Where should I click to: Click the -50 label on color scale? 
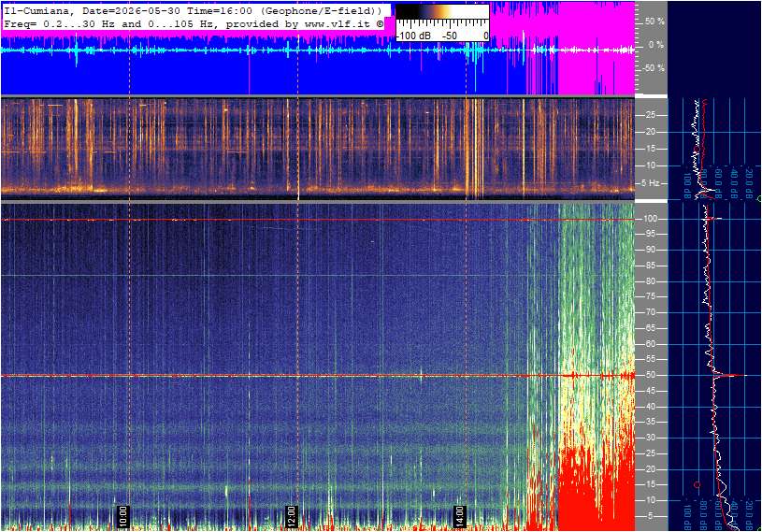tap(450, 36)
